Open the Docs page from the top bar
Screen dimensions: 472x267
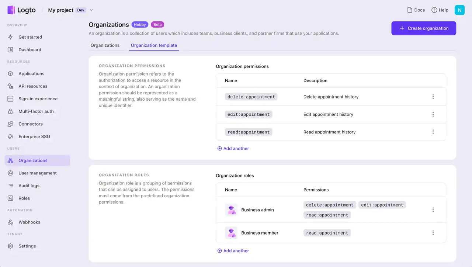416,10
